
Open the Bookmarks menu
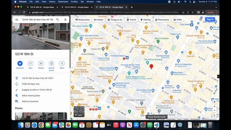63,2
